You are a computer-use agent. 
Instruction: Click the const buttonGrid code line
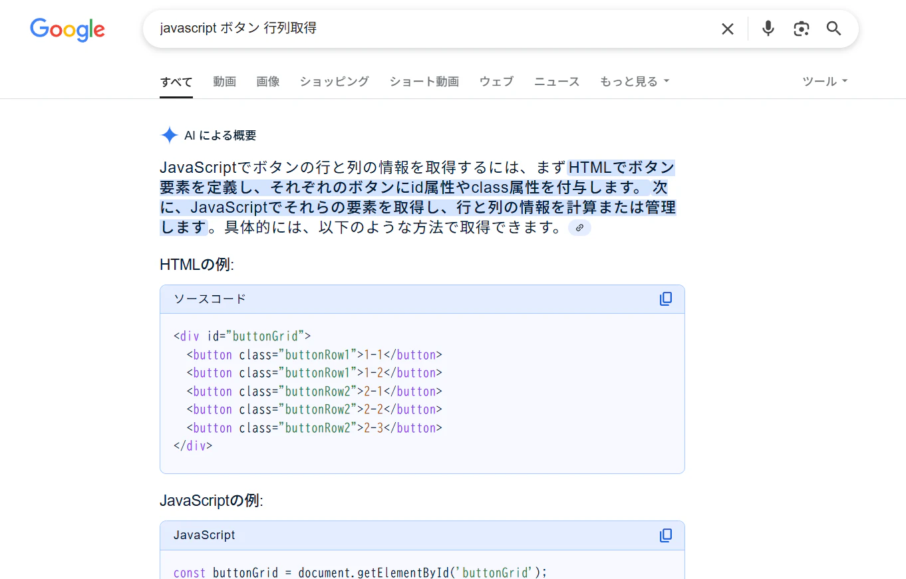pos(360,572)
